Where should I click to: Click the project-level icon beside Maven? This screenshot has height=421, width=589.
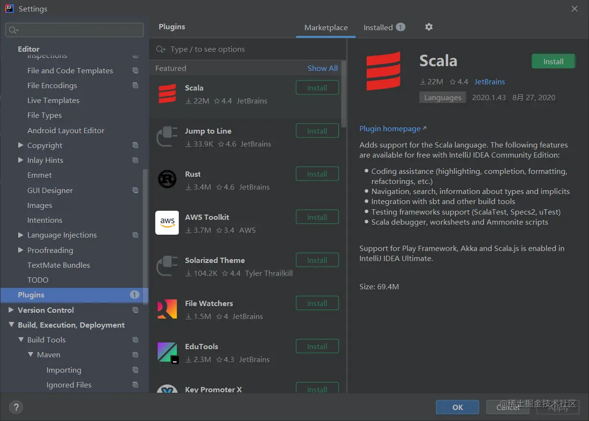tap(136, 354)
